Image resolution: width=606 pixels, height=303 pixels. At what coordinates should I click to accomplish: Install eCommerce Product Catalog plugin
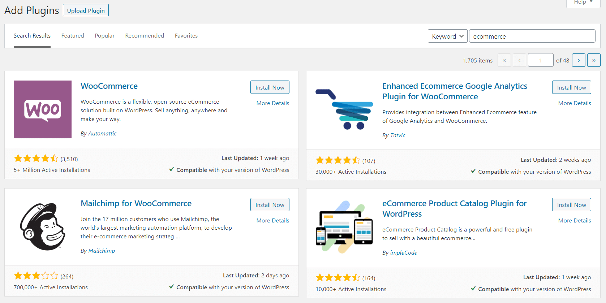[x=572, y=205]
